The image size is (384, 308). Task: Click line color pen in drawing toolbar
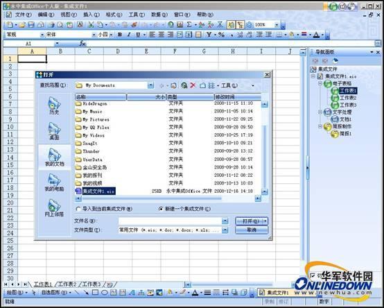[x=182, y=292]
